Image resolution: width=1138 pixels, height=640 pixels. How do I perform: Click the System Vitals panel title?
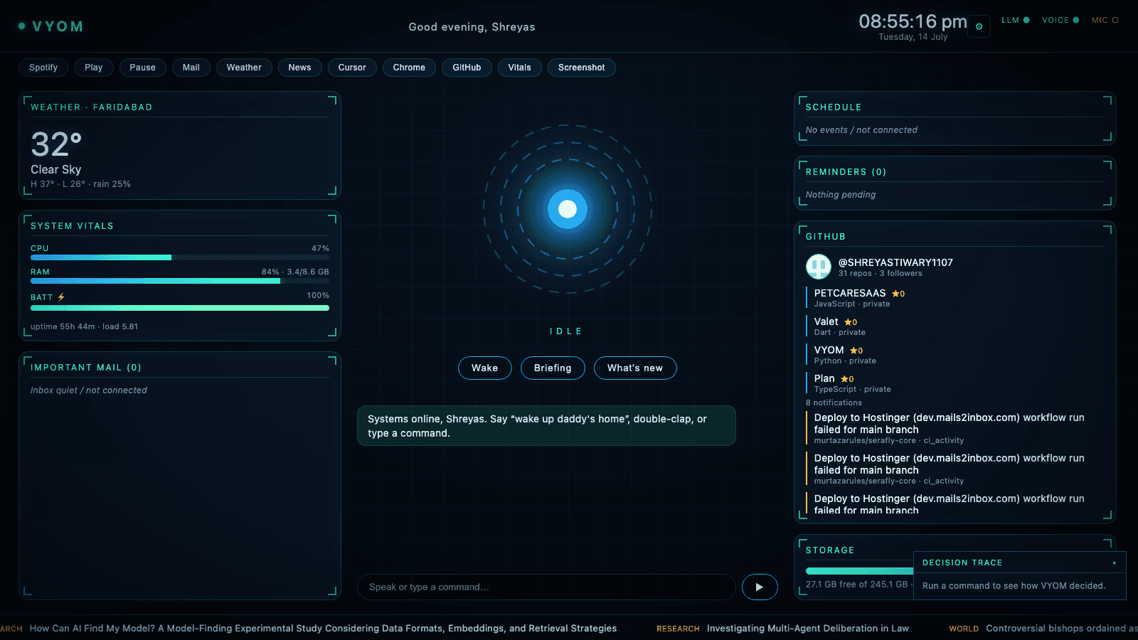[72, 226]
